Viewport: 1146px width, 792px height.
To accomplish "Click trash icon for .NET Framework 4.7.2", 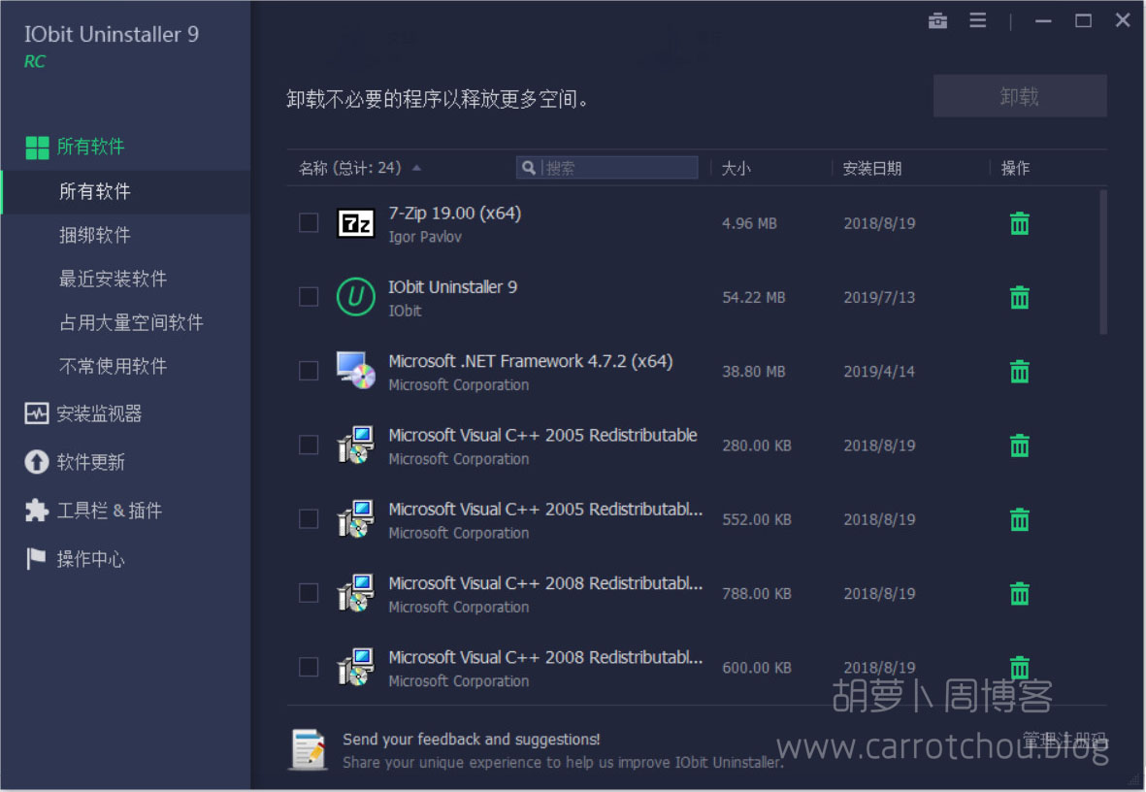I will (1019, 372).
